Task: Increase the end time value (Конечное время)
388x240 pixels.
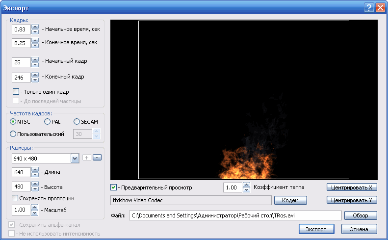Action: [x=35, y=40]
